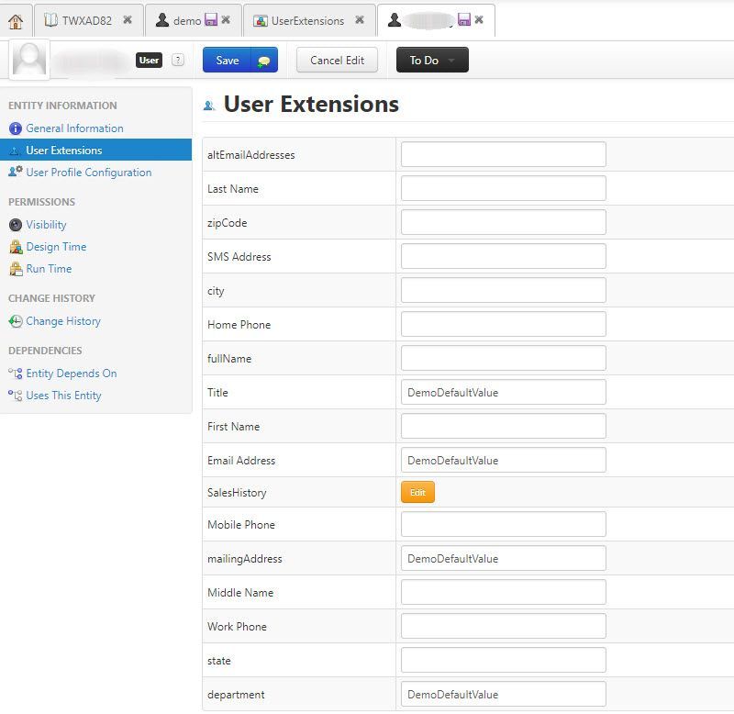The height and width of the screenshot is (714, 734).
Task: Click the PERMISSIONS section header
Action: coord(41,202)
